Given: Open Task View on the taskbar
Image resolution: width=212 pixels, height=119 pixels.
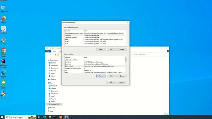Looking at the screenshot, I should coord(39,117).
